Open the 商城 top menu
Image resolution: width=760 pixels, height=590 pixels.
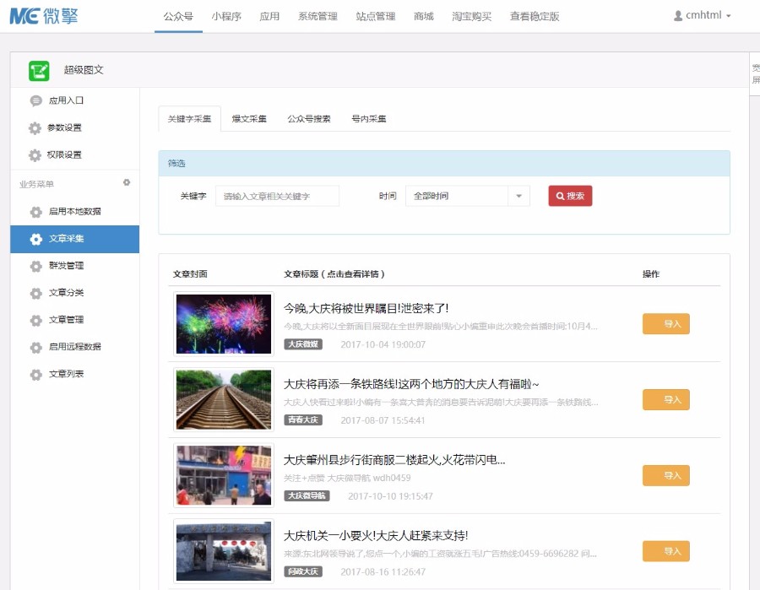click(x=424, y=17)
